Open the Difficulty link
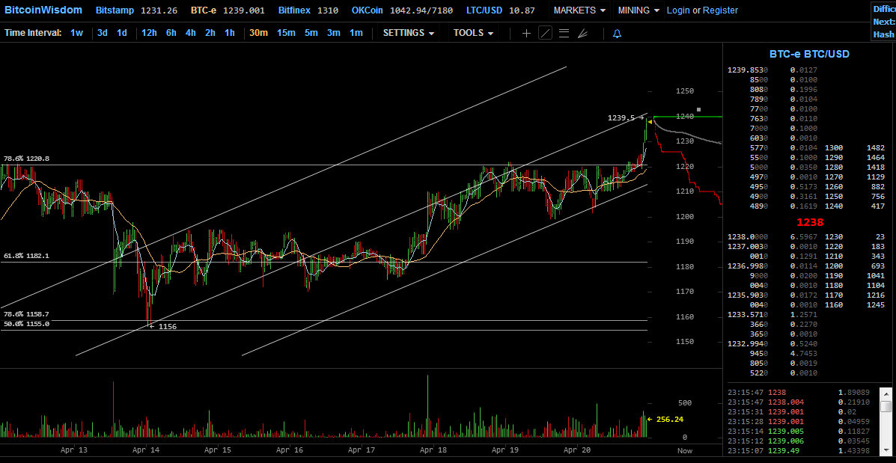The image size is (896, 463). (884, 9)
